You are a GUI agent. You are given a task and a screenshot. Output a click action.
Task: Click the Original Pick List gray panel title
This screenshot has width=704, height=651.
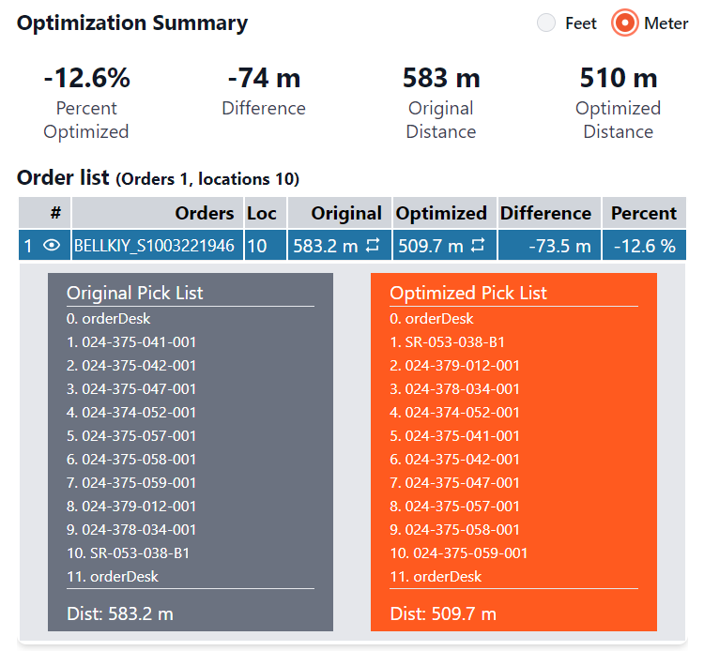click(x=135, y=293)
